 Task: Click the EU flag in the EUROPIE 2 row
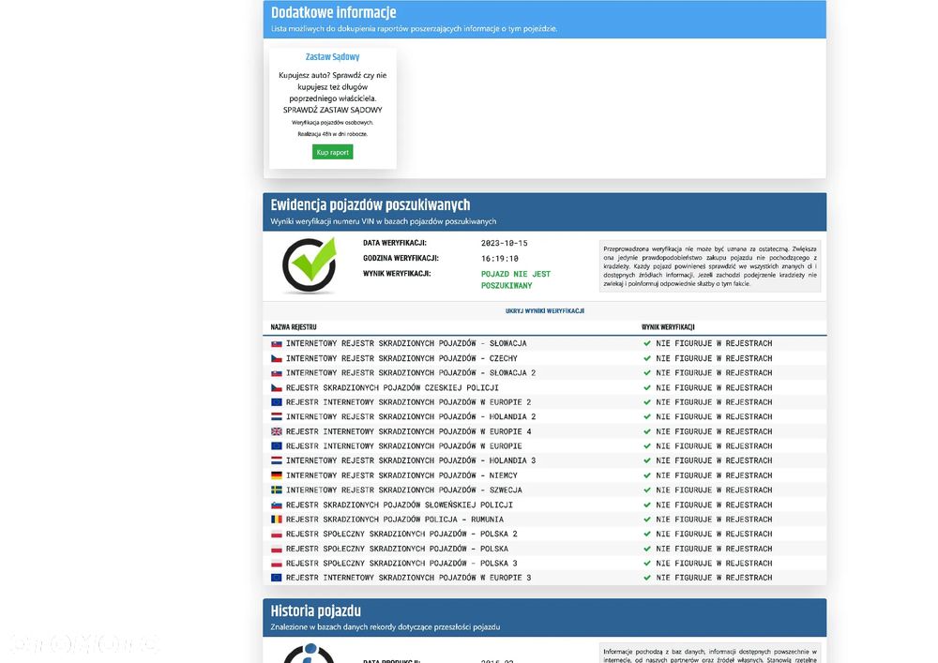tap(277, 402)
